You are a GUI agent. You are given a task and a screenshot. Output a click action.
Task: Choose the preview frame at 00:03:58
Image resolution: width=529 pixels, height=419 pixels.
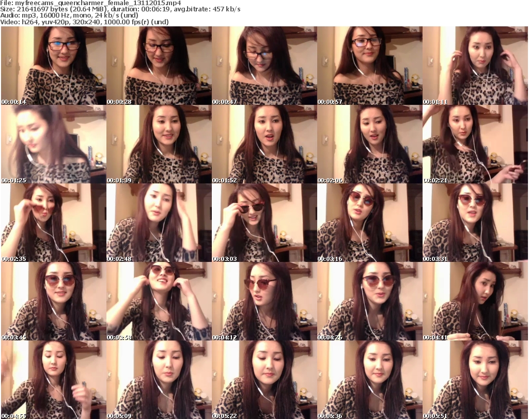159,301
